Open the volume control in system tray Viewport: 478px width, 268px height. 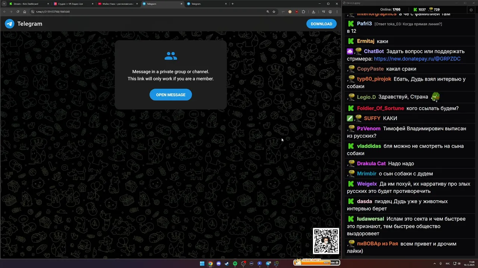click(459, 264)
